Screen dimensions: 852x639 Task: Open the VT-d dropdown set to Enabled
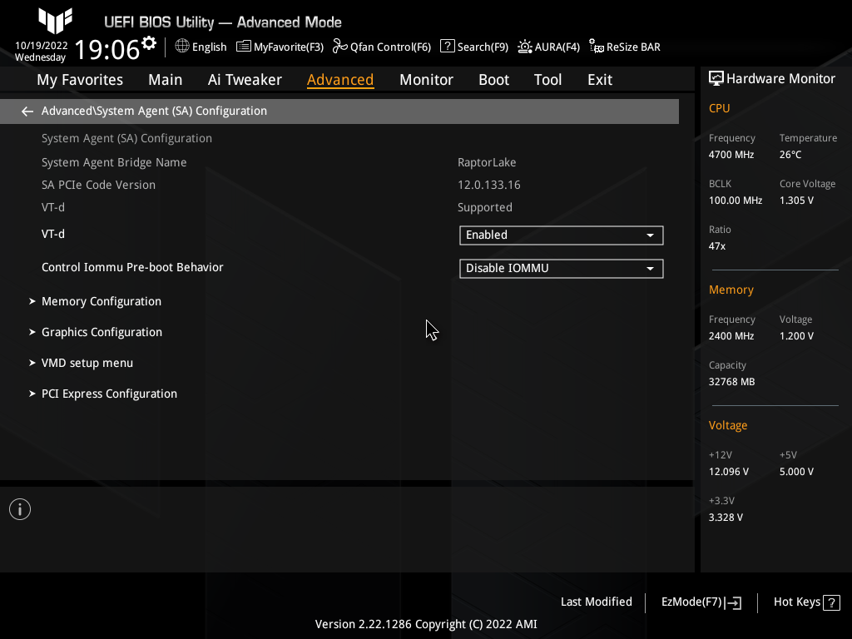click(x=561, y=235)
